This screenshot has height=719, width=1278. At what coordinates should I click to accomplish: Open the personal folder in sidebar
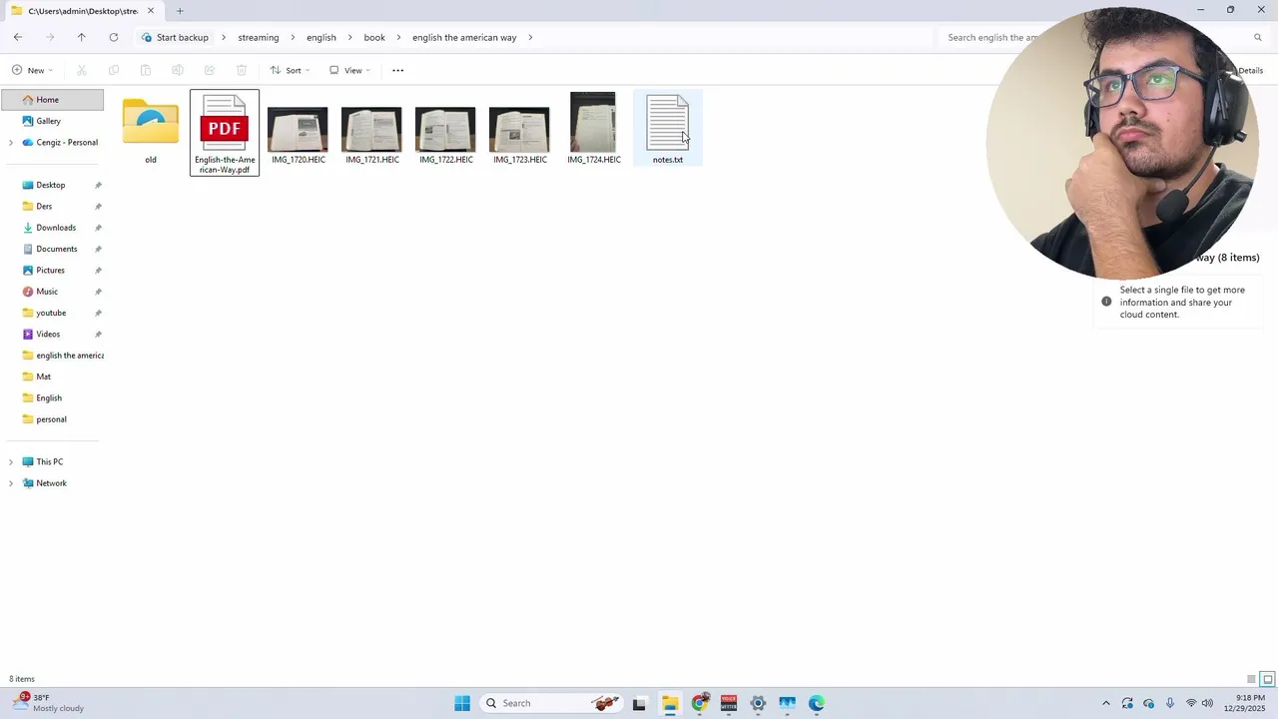pos(51,419)
